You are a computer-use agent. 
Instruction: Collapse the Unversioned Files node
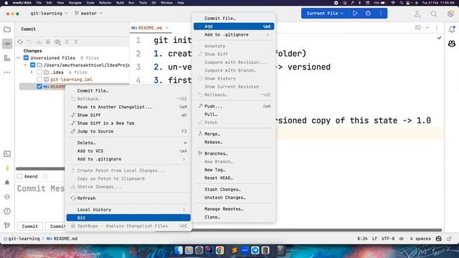coord(19,58)
